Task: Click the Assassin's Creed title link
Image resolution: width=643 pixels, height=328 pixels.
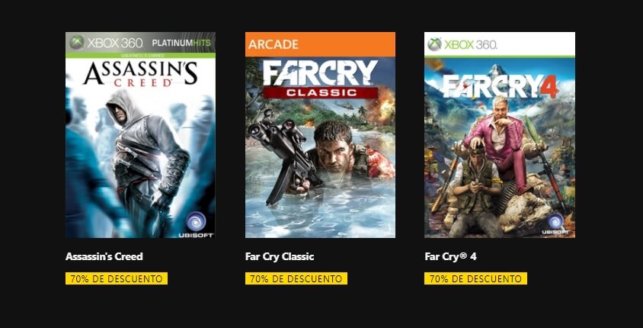Action: 104,256
